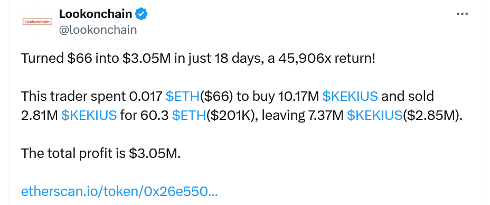Click the "and sold" words in tweet

[x=408, y=97]
